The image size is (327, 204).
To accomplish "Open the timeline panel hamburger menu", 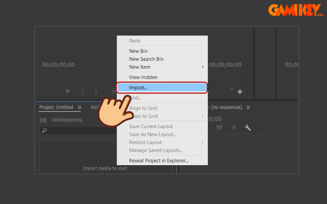I will click(x=248, y=107).
